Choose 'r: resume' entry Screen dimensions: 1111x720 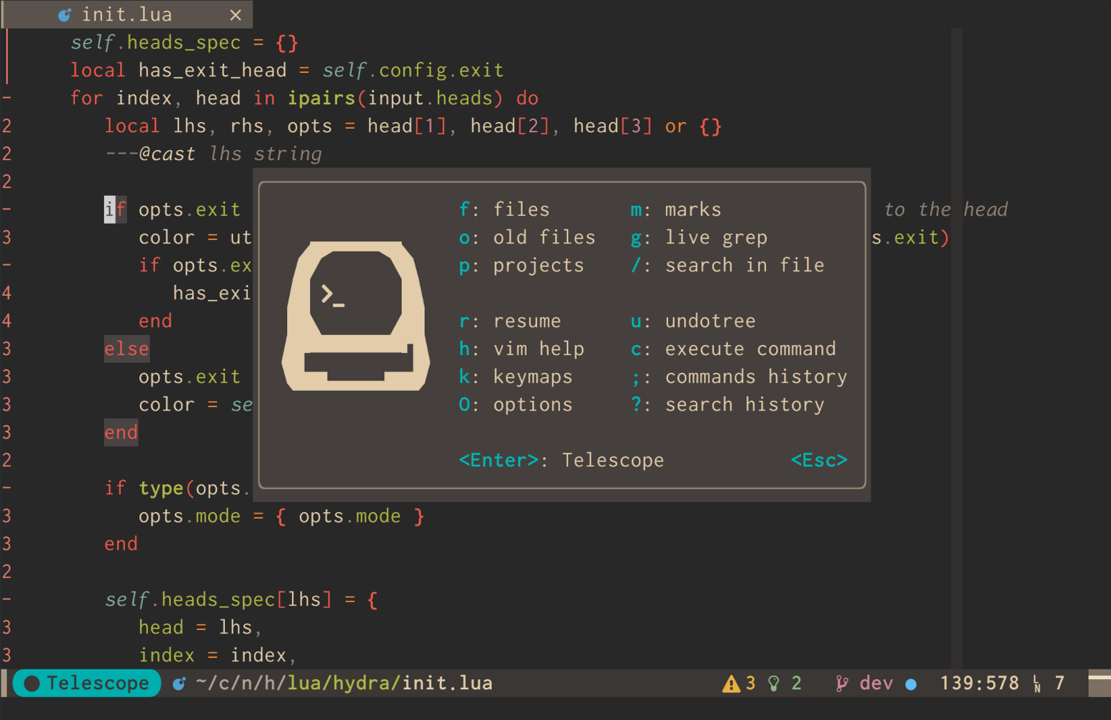click(510, 321)
